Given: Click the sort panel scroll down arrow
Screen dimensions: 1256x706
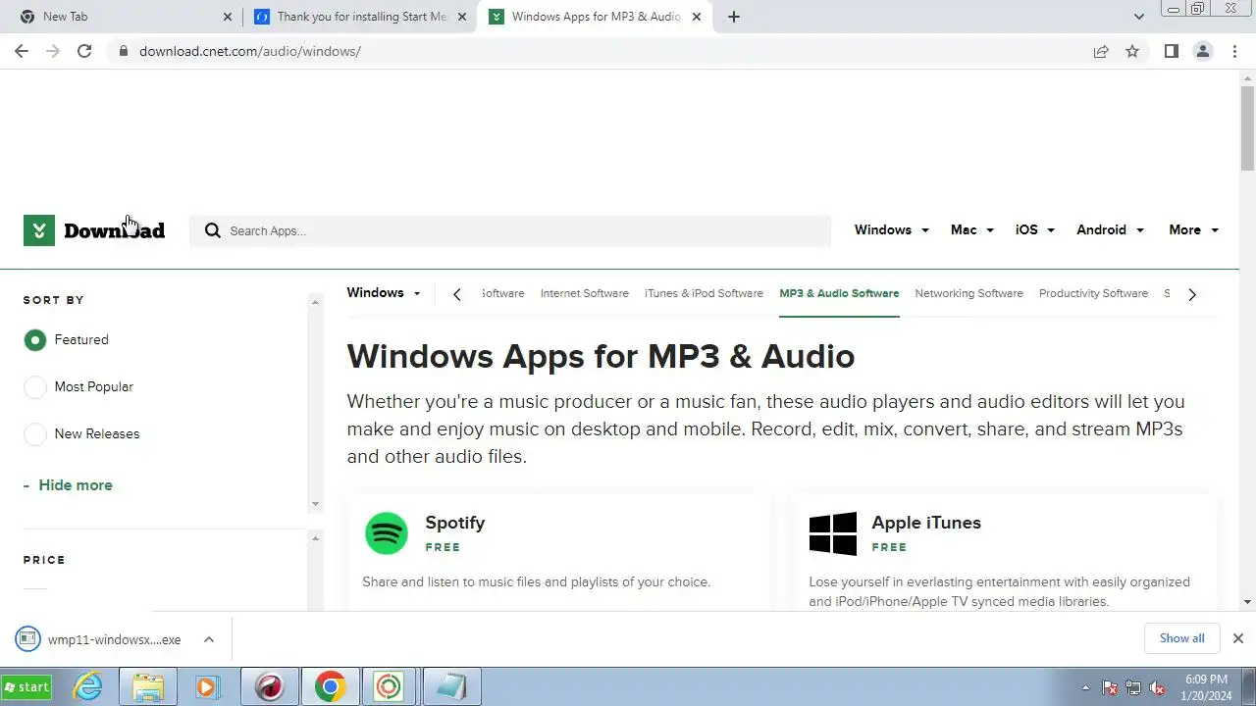Looking at the screenshot, I should click(315, 504).
